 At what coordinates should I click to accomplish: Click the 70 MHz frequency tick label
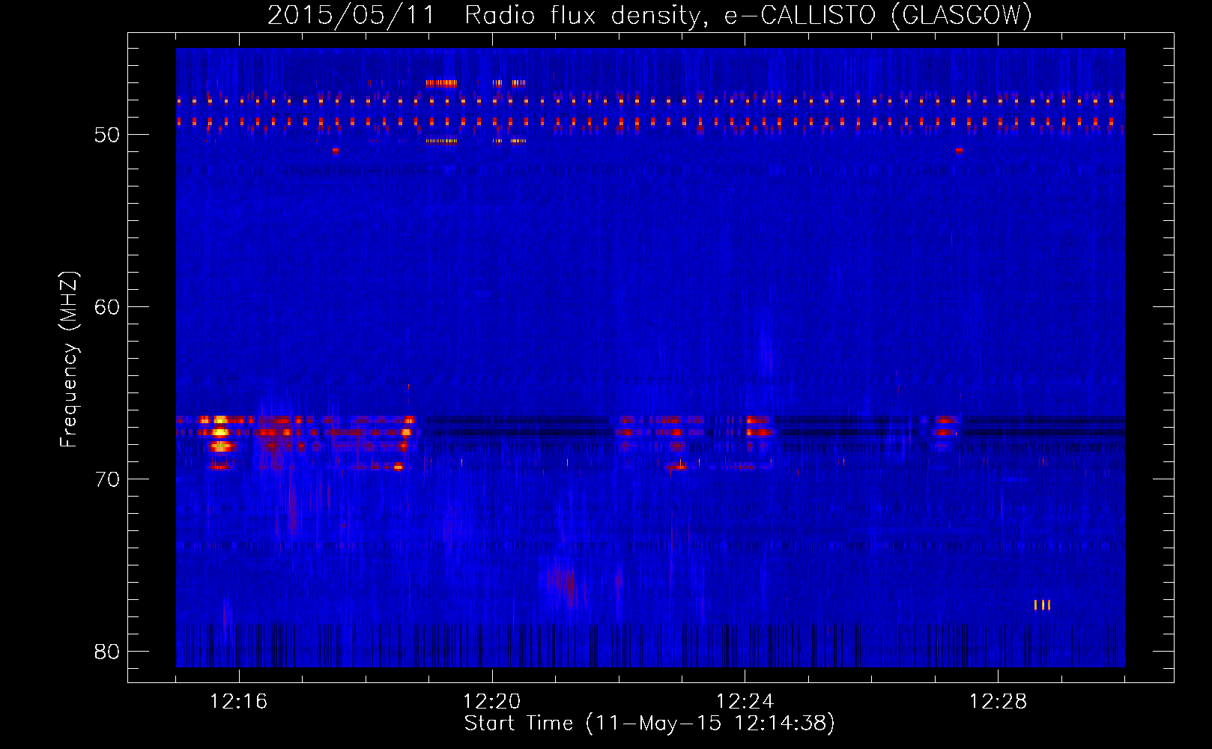point(107,479)
